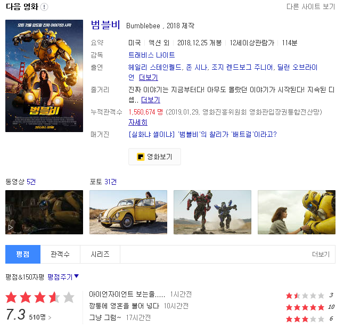344x327 pixels.
Task: Click the 12세이상관람가 rating text
Action: click(x=252, y=43)
